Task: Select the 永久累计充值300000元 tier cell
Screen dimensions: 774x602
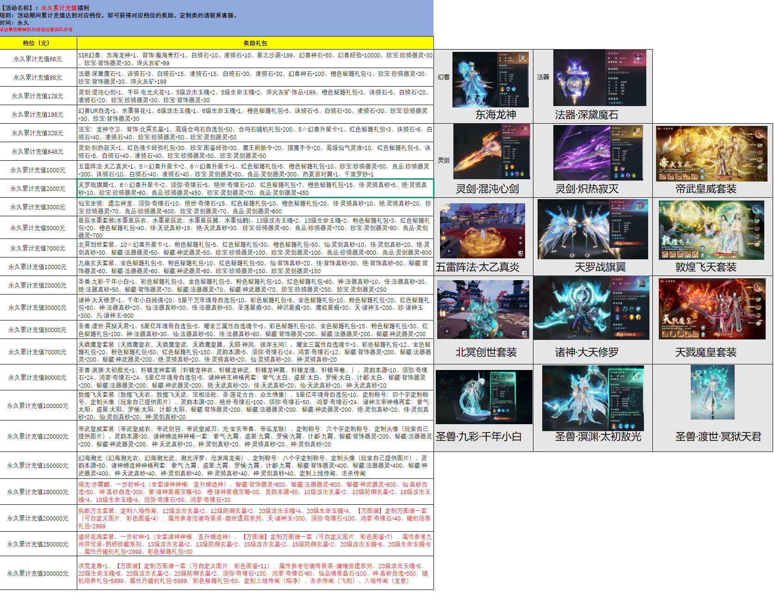Action: [x=38, y=573]
